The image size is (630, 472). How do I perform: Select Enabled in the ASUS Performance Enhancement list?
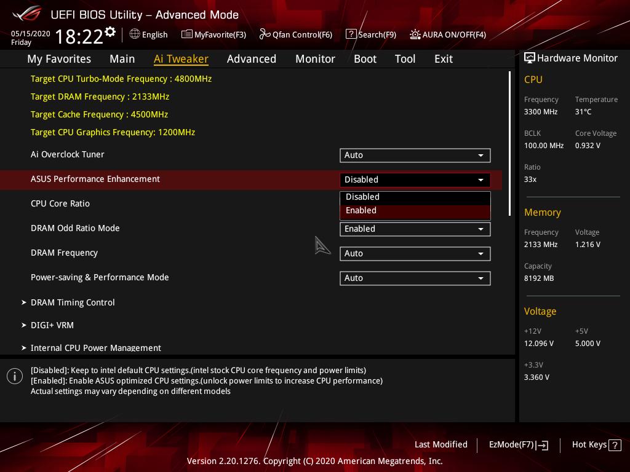(415, 210)
